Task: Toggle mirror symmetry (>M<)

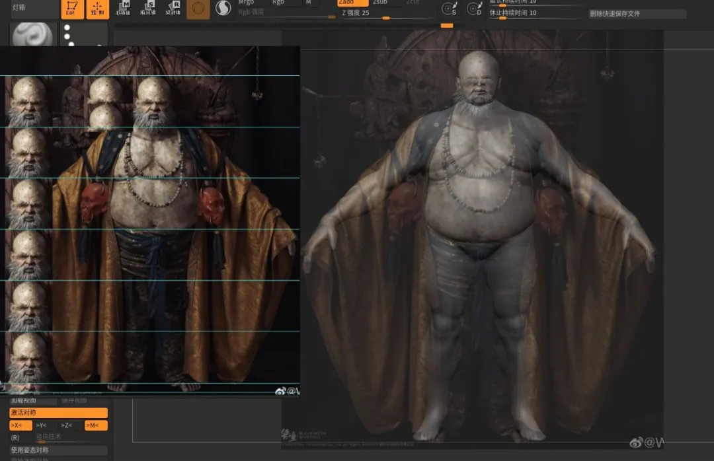Action: (x=96, y=425)
